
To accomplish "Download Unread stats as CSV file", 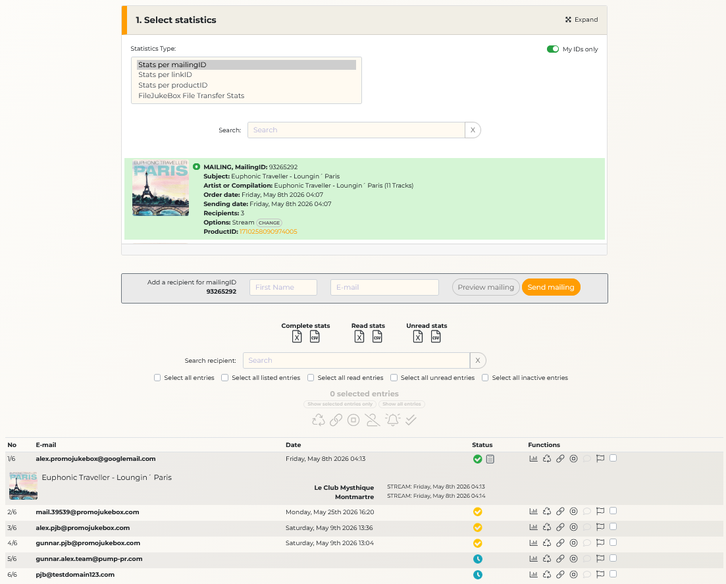I will 436,336.
